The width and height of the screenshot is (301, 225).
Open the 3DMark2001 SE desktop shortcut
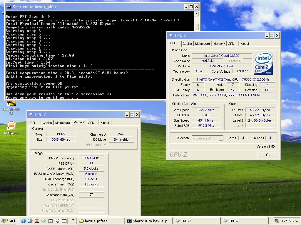[11, 108]
